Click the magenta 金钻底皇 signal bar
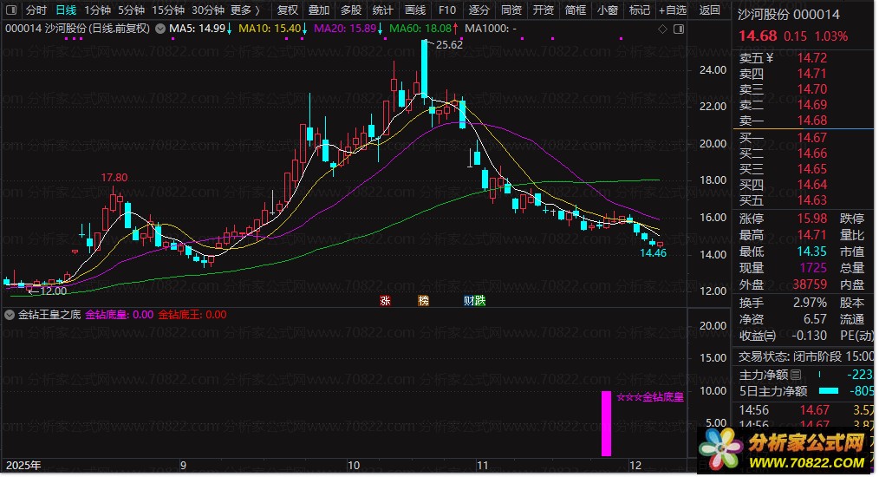Screen dimensions: 879x477 pos(607,423)
